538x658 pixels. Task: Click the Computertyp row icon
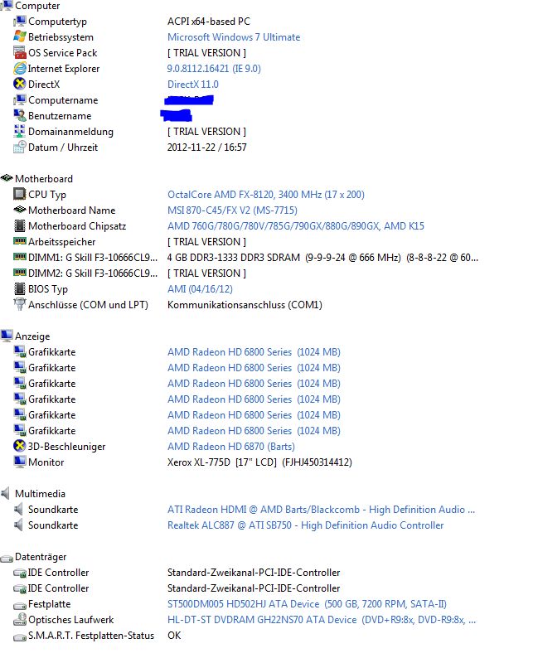pos(19,21)
